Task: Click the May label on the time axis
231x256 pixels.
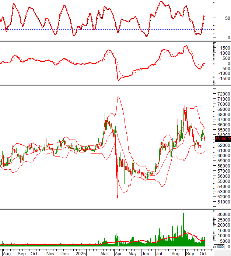Action: [132, 253]
